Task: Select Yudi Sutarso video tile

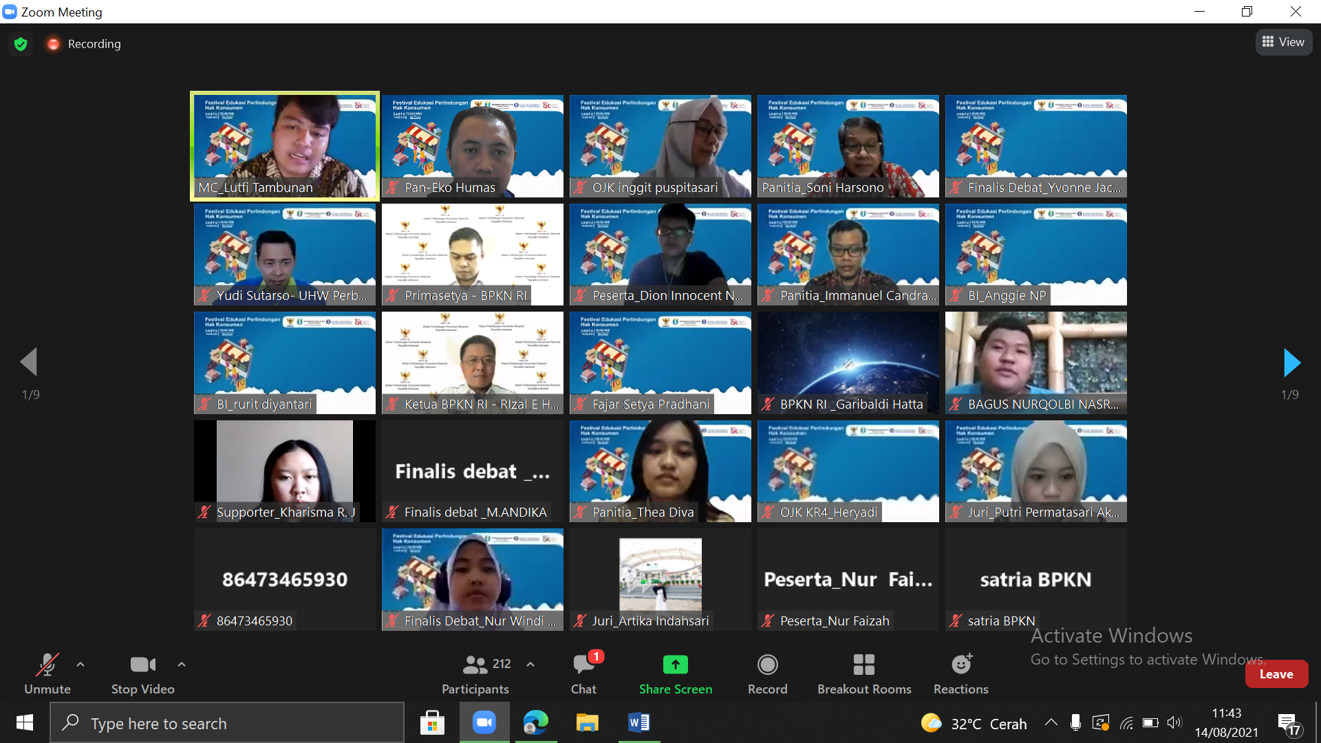Action: click(285, 255)
